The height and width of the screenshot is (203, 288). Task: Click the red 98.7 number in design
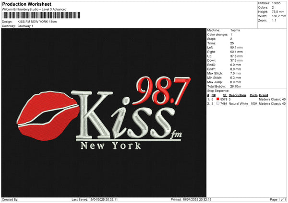(163, 90)
